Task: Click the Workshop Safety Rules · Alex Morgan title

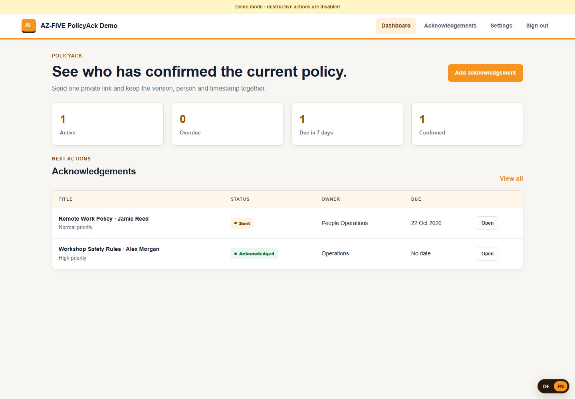Action: (x=109, y=249)
